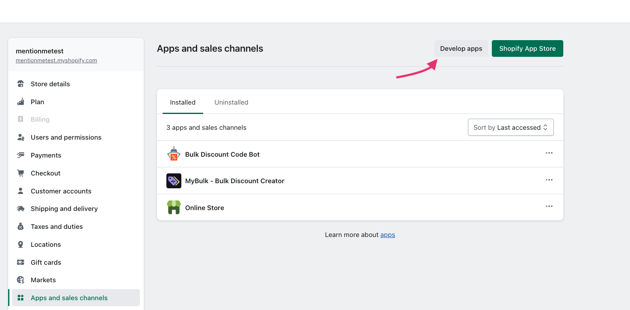Image resolution: width=630 pixels, height=310 pixels.
Task: Click the Users and permissions icon
Action: point(21,137)
